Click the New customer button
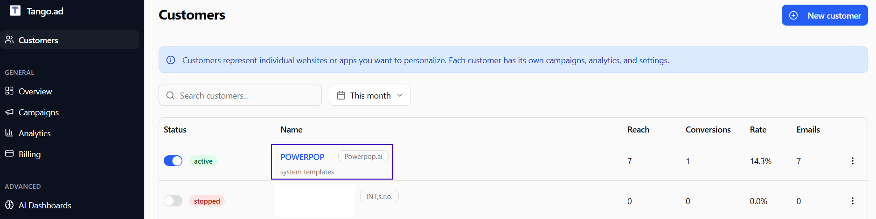The height and width of the screenshot is (219, 876). tap(825, 15)
